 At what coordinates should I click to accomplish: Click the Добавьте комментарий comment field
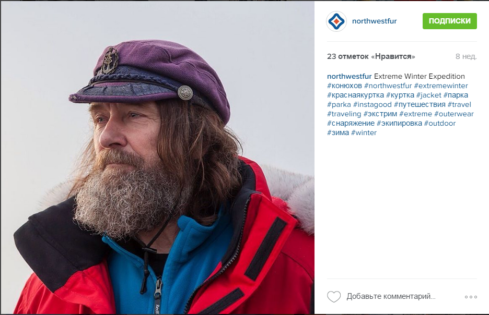(x=391, y=296)
